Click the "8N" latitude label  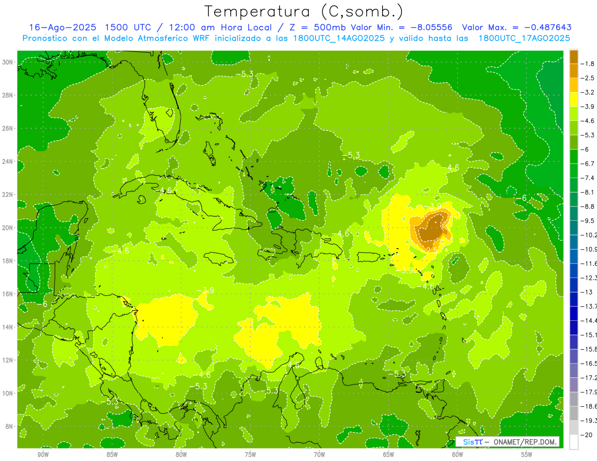click(x=10, y=426)
